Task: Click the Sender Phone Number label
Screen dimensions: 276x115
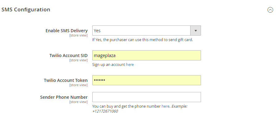Action: 64,97
